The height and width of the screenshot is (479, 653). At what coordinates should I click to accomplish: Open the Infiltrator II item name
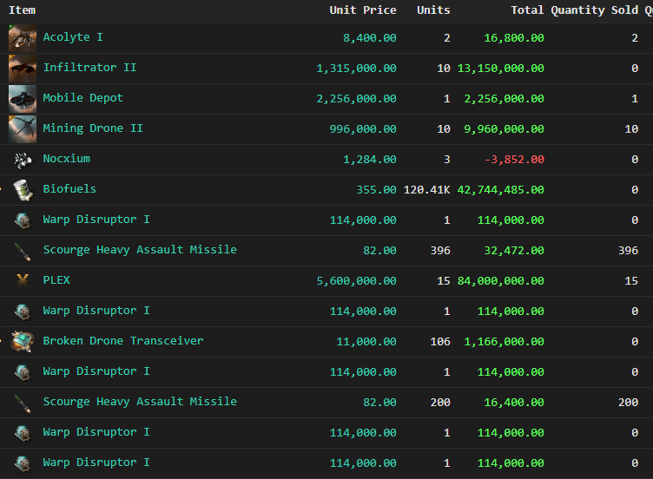click(89, 68)
